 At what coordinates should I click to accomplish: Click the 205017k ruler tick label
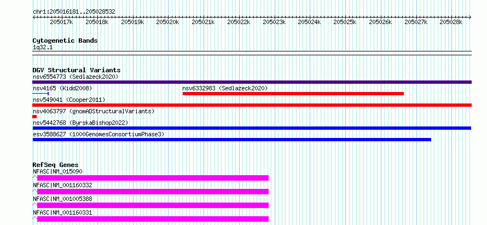tap(61, 22)
